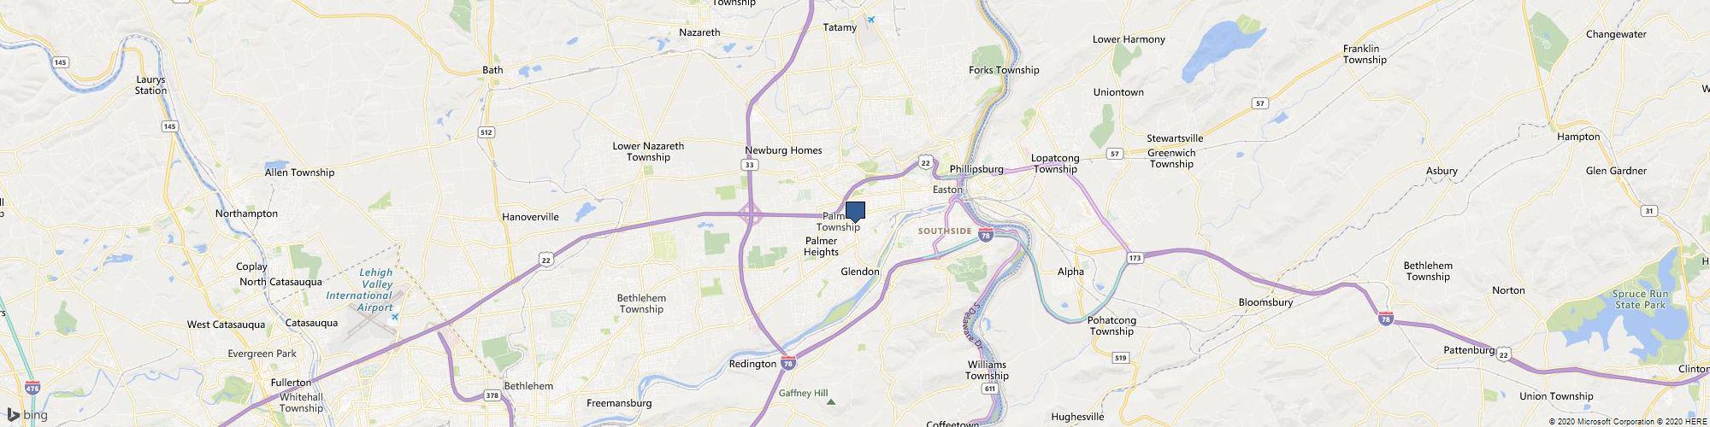This screenshot has width=1710, height=427.
Task: Click the Route 33 highway shield
Action: coord(750,165)
